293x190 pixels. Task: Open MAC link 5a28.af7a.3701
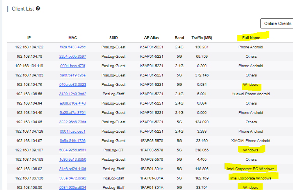click(x=73, y=113)
